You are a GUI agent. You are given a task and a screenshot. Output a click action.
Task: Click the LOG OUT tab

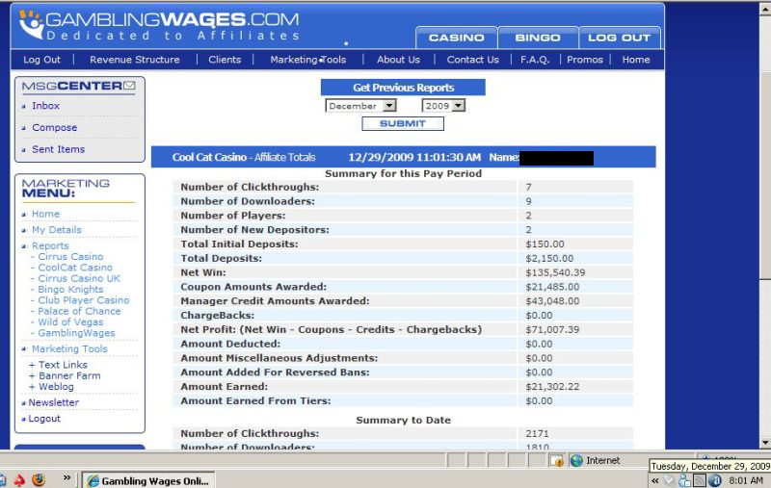coord(619,38)
